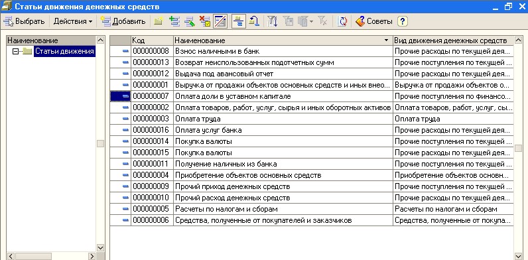Click the new group folder icon
528x260 pixels.
click(x=159, y=21)
